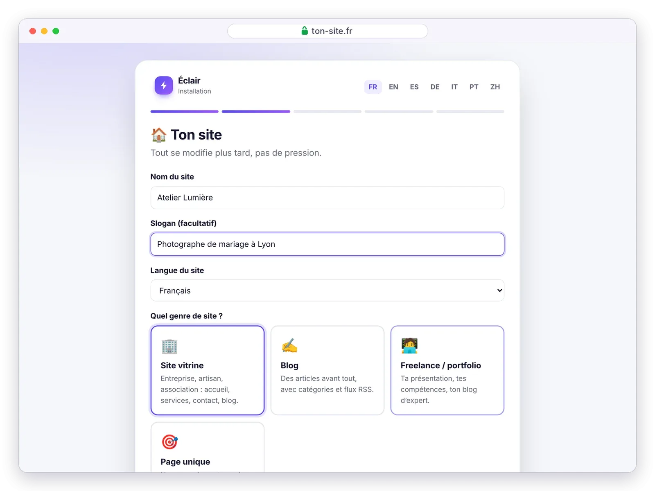Choose the Site vitrine site type card
This screenshot has width=655, height=491.
[208, 370]
